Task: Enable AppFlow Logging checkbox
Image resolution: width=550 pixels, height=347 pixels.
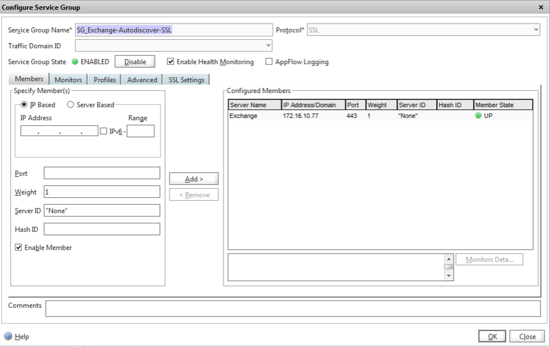Action: pos(269,62)
